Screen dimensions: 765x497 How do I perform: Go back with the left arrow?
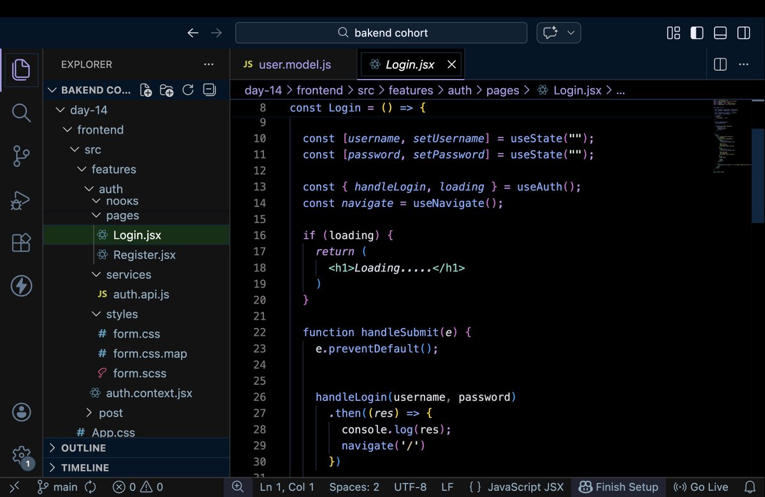click(193, 32)
